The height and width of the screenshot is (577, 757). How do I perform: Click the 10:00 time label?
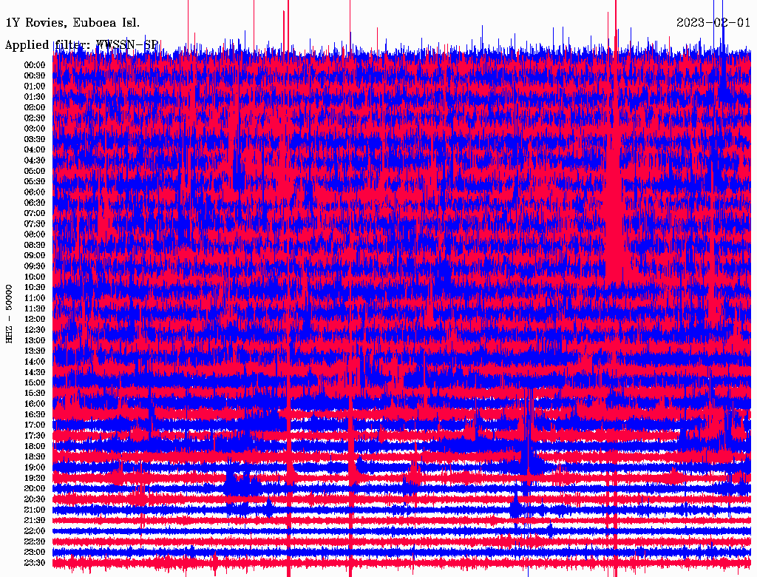click(x=35, y=277)
